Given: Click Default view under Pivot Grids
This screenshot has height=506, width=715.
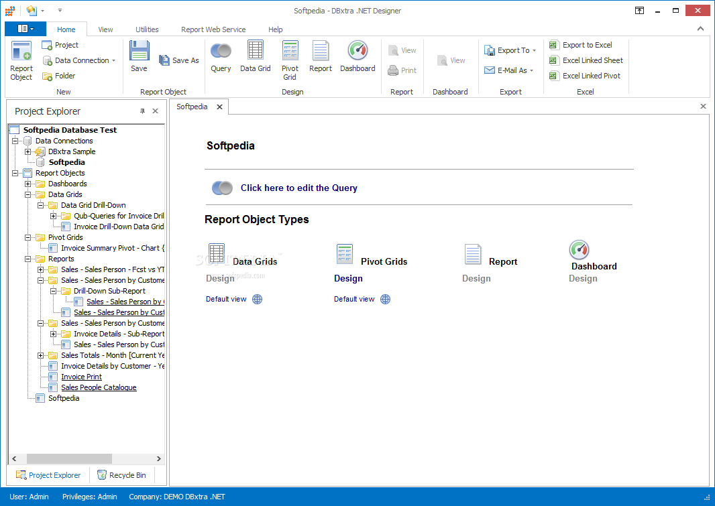Looking at the screenshot, I should point(354,299).
